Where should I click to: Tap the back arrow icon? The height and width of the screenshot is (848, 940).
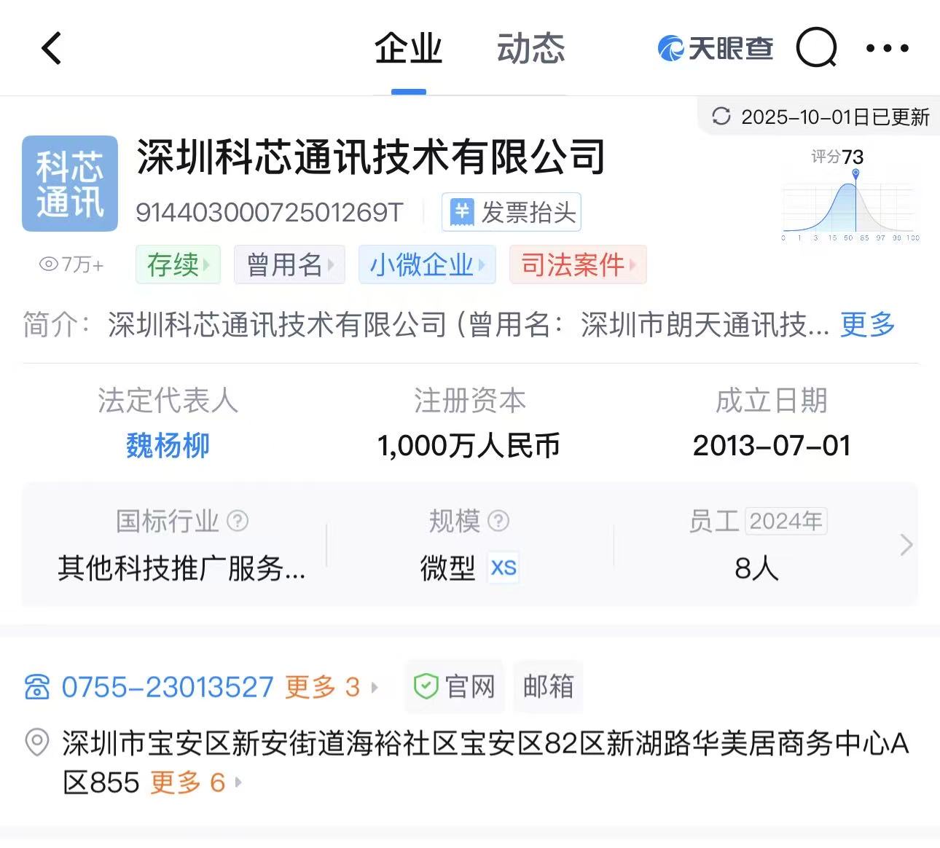click(51, 49)
